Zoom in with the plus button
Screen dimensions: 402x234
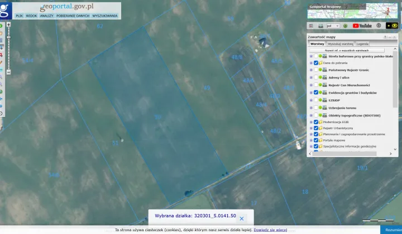8,25
